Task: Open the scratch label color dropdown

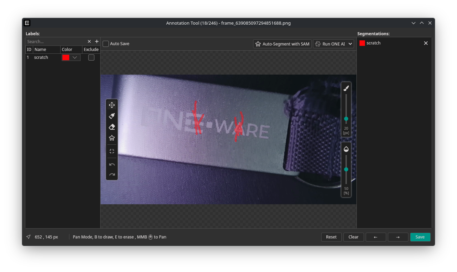Action: coord(75,57)
